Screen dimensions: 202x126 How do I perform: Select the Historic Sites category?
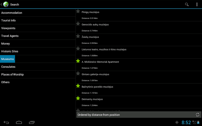click(x=10, y=51)
